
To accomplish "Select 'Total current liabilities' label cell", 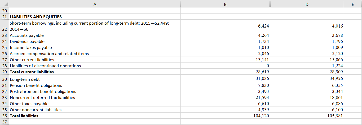I will (95, 72).
